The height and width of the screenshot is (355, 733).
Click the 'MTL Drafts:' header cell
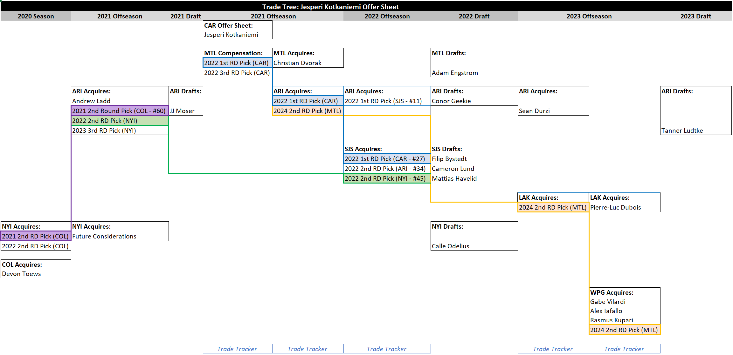[474, 53]
